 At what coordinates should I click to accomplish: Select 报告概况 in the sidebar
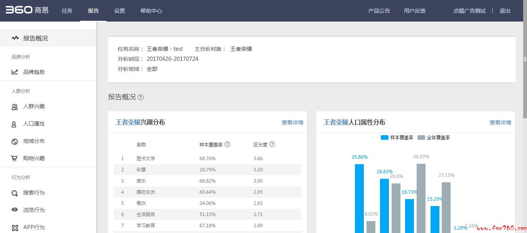(x=48, y=38)
